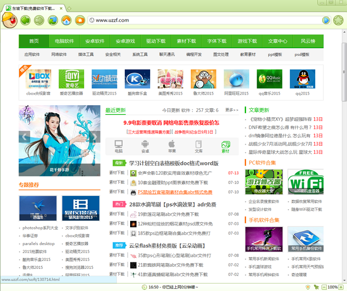Open headline 9.9电影票要取消 link

(x=171, y=123)
